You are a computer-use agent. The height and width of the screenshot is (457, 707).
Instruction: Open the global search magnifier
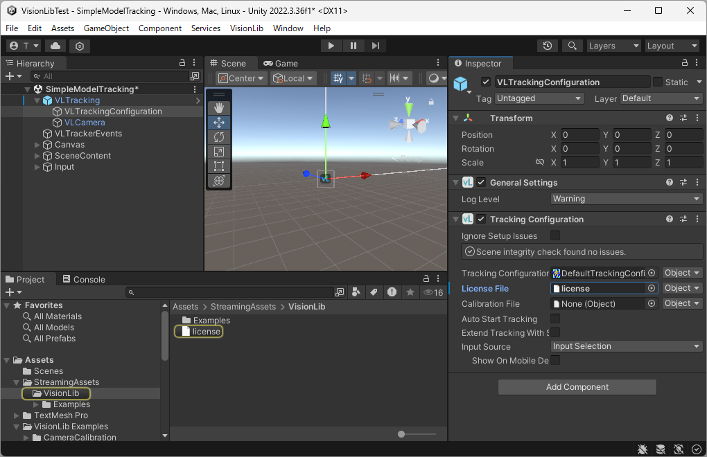point(572,46)
